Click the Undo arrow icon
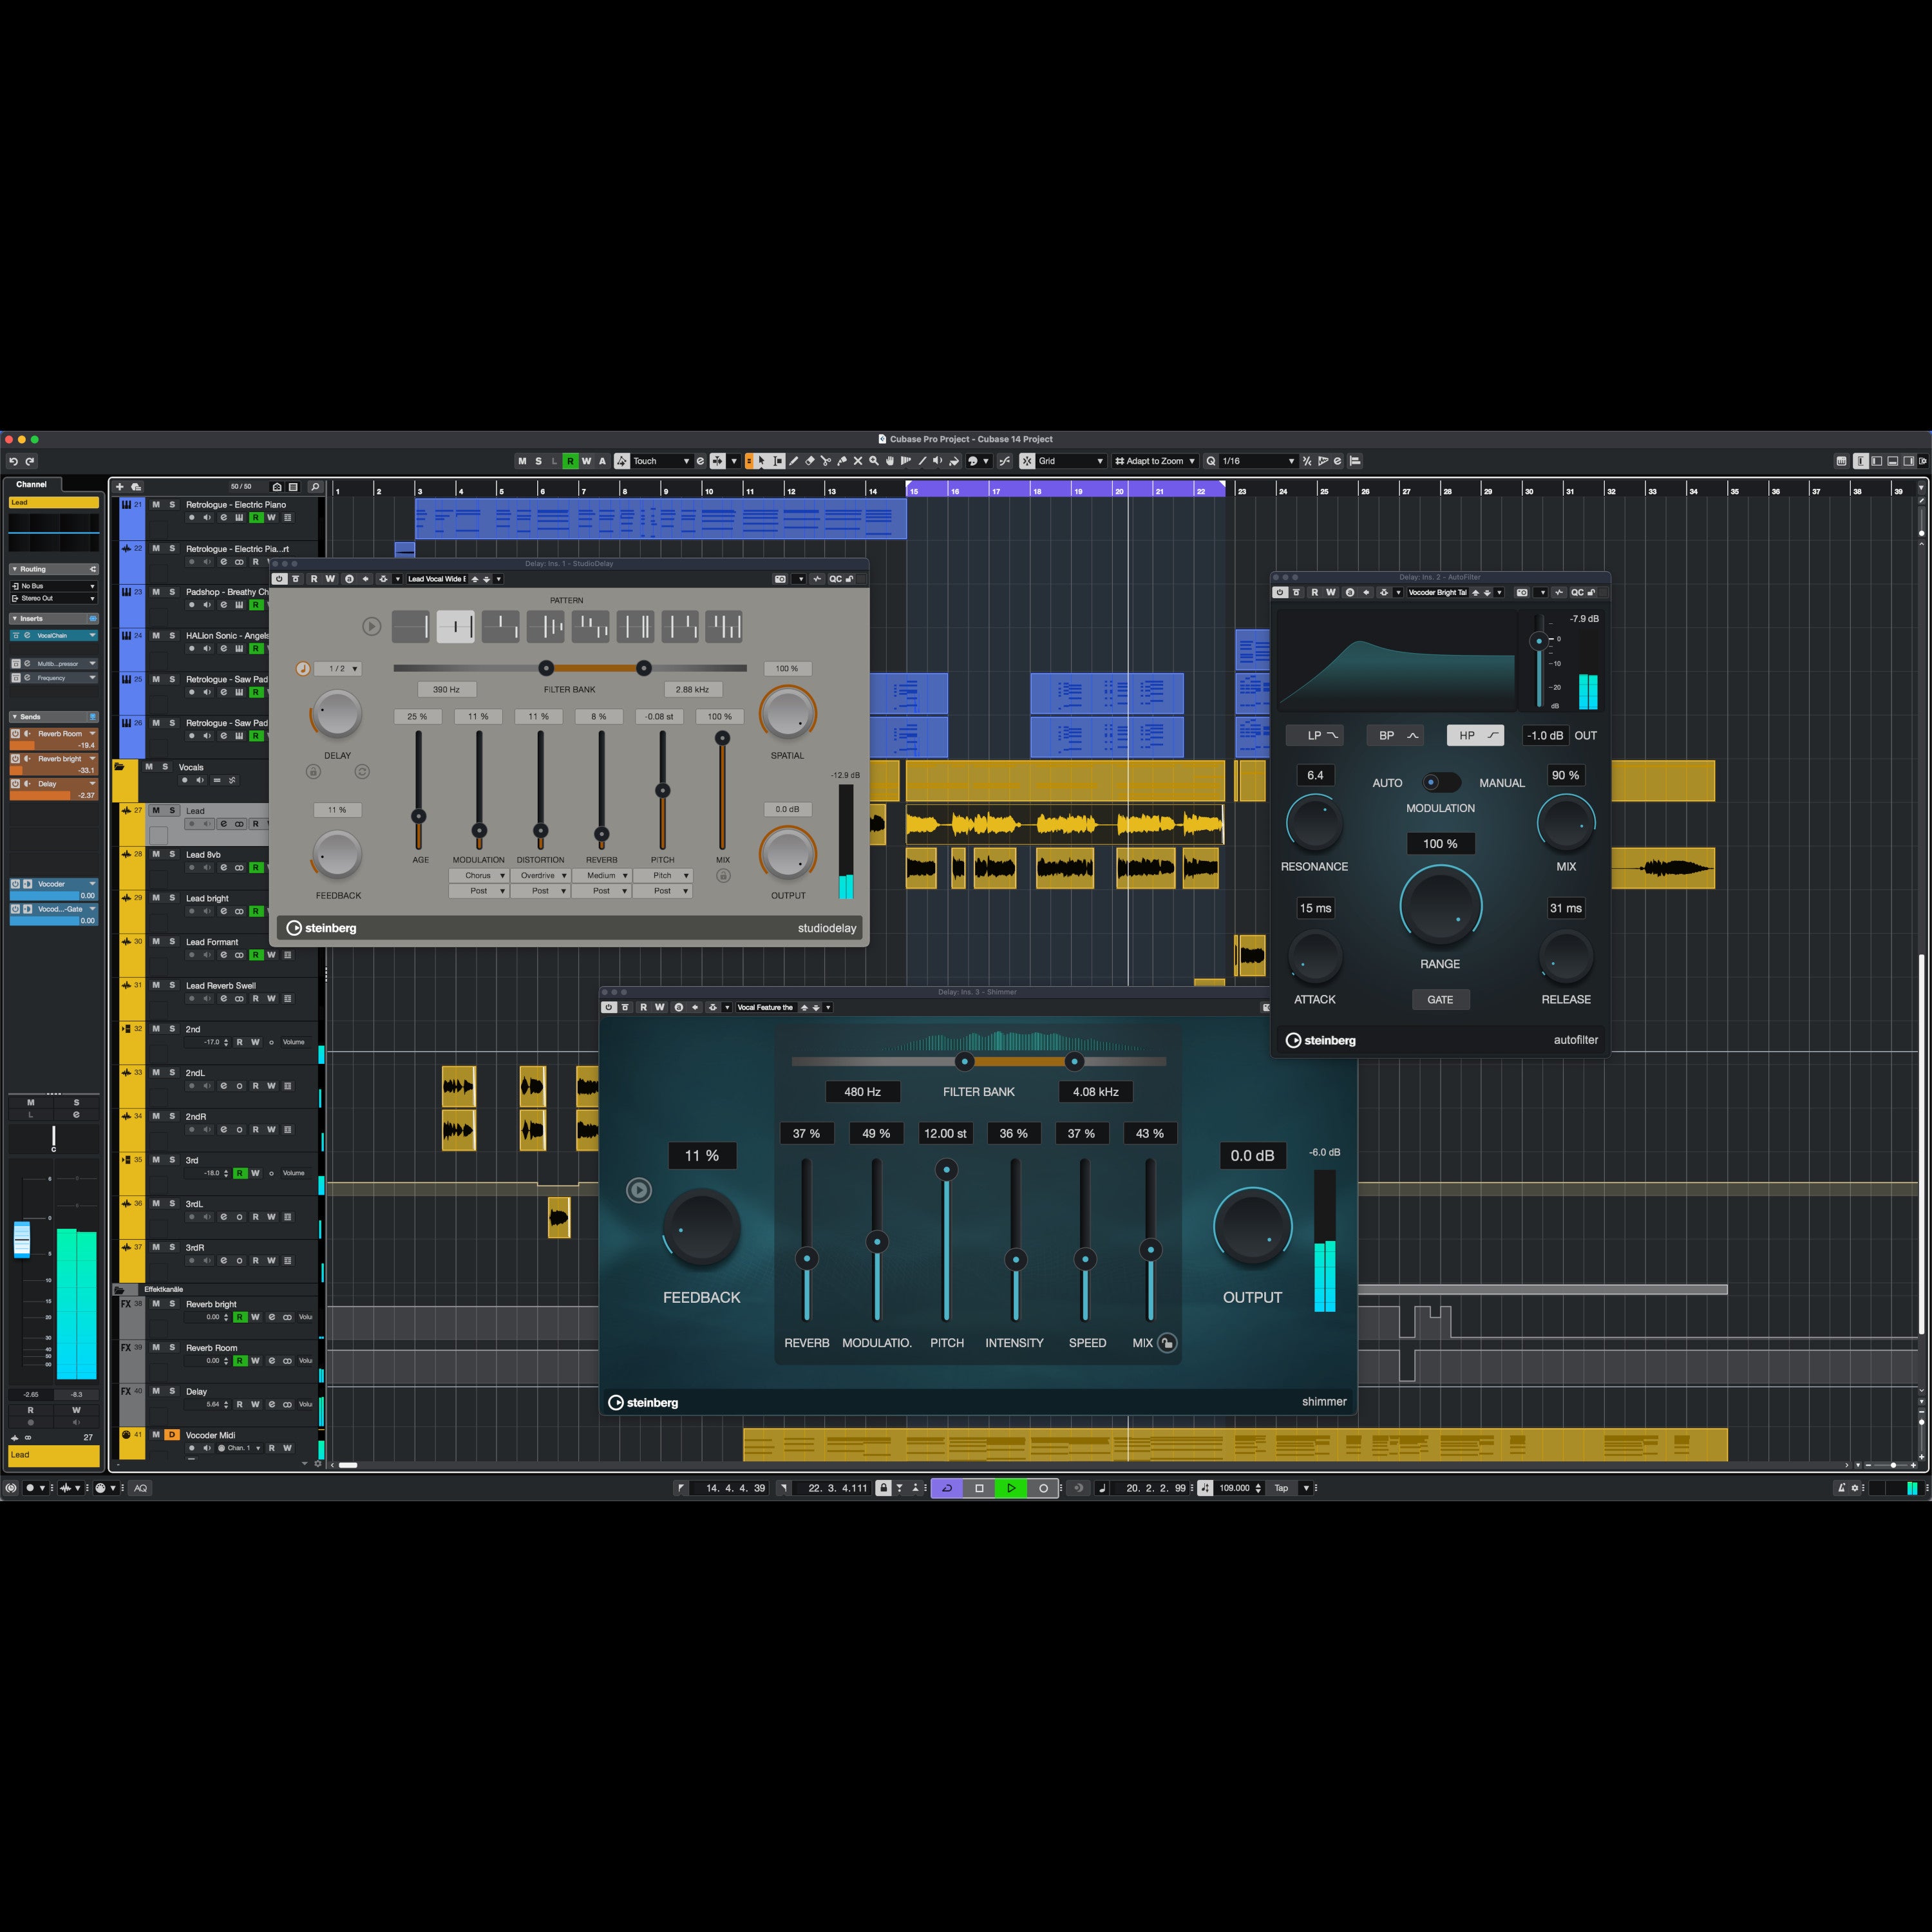1932x1932 pixels. (13, 461)
